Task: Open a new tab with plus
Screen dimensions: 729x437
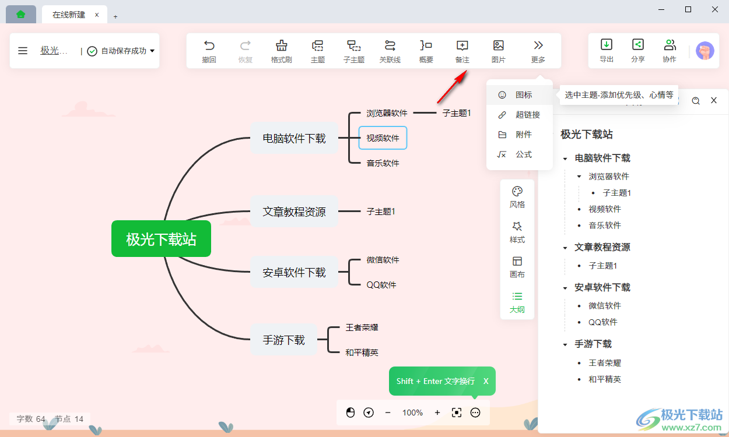Action: pyautogui.click(x=115, y=16)
